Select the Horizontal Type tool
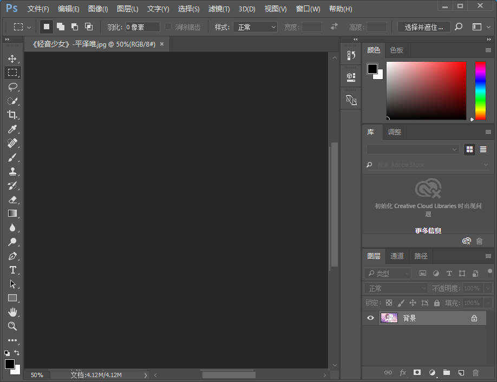 pos(12,270)
